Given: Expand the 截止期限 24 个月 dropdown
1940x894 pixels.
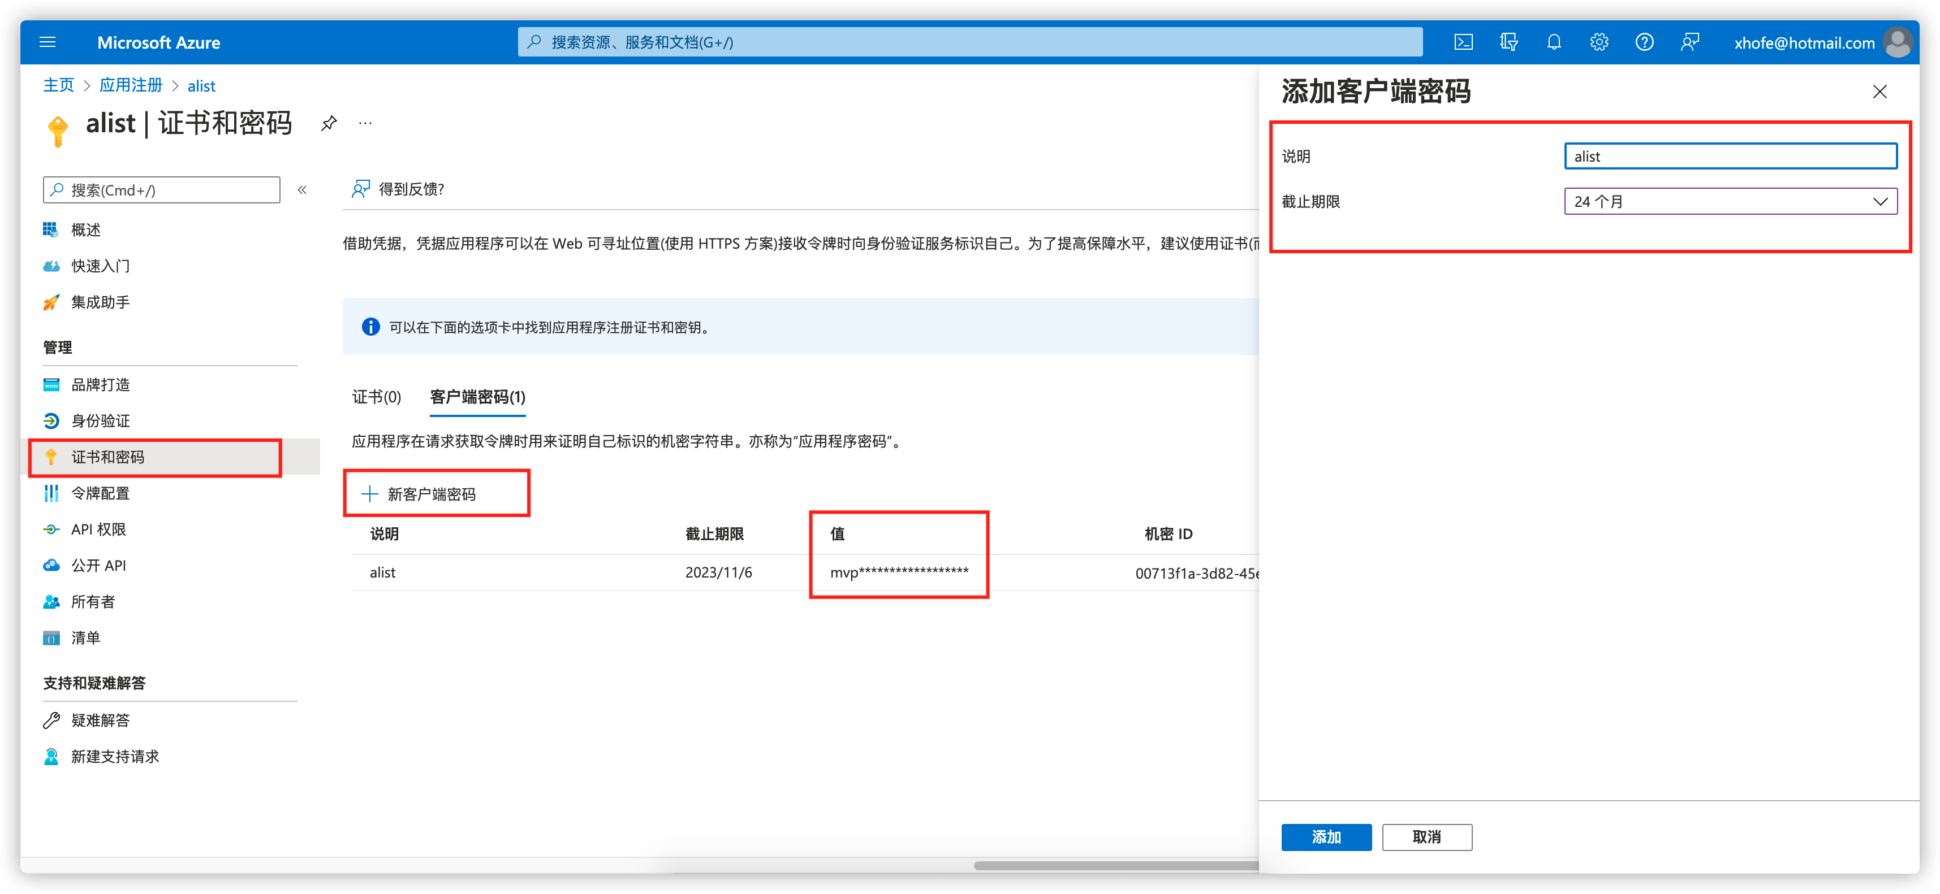Looking at the screenshot, I should (x=1730, y=202).
